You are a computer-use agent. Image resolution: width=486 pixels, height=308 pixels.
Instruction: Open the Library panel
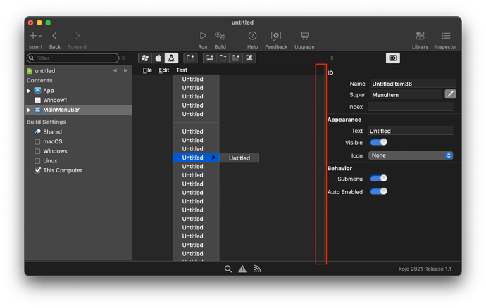[x=420, y=36]
